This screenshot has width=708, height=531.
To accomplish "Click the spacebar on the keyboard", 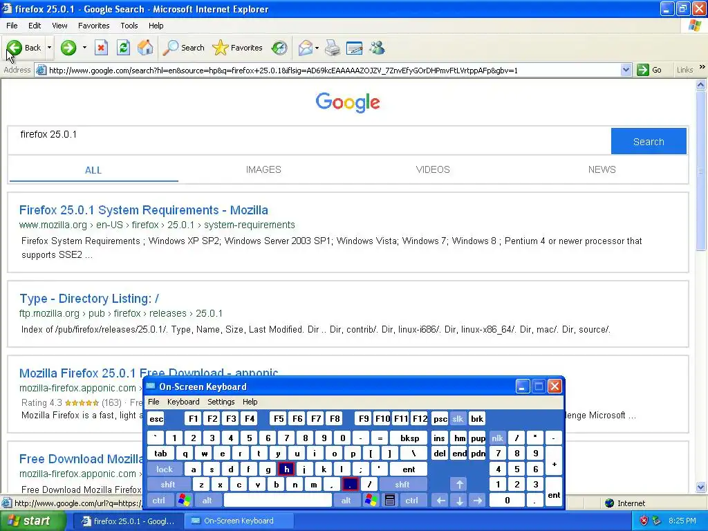I will pos(278,500).
